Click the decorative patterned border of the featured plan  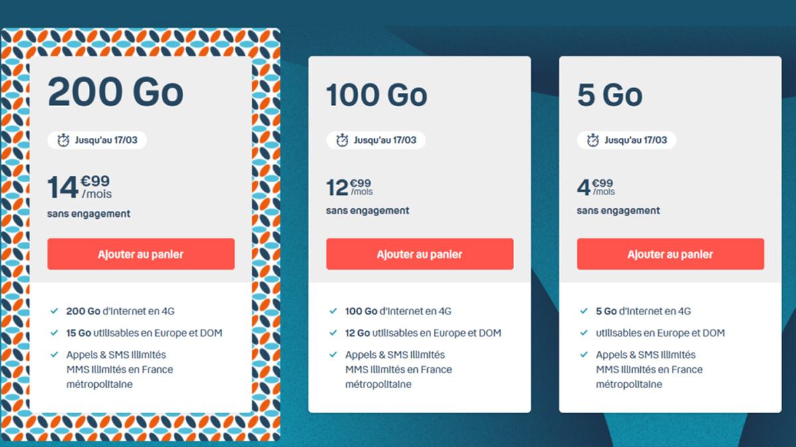(15, 232)
